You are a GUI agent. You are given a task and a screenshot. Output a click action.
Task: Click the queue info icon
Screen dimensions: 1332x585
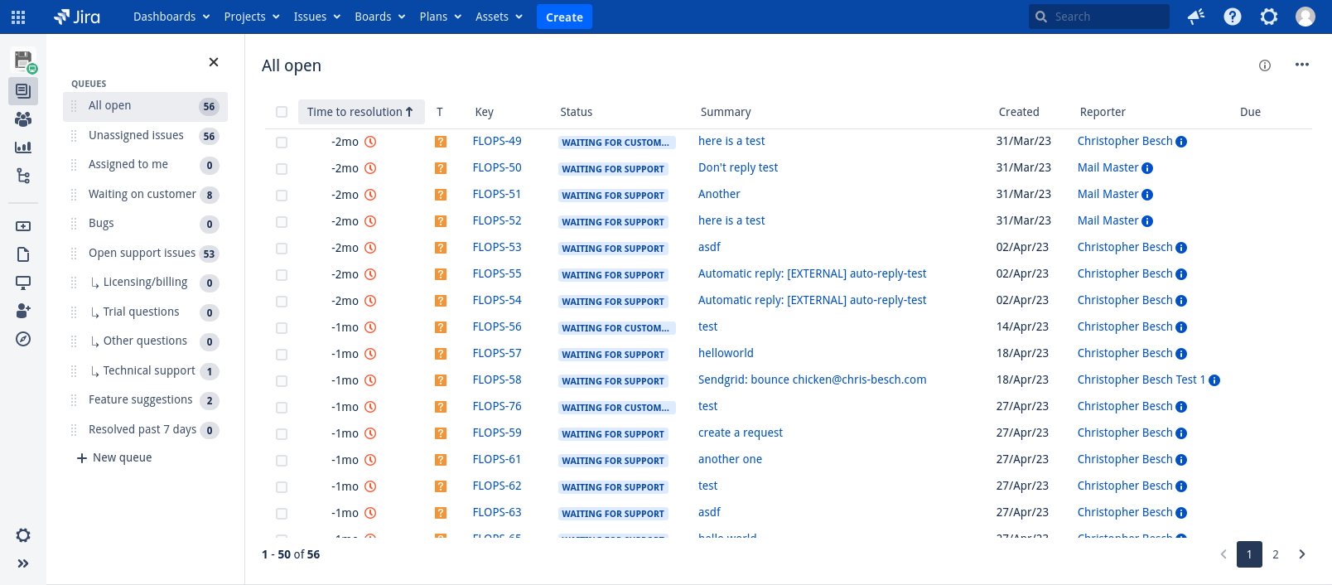[1264, 65]
